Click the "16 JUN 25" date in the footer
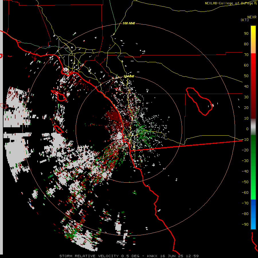The width and height of the screenshot is (258, 258). [x=172, y=256]
